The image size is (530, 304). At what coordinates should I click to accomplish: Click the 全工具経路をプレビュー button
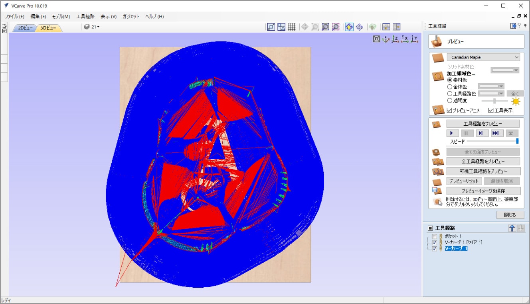click(483, 161)
